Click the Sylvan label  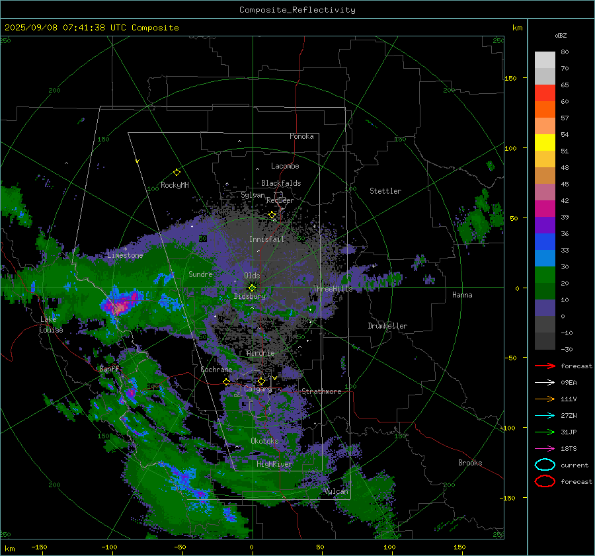pyautogui.click(x=253, y=195)
